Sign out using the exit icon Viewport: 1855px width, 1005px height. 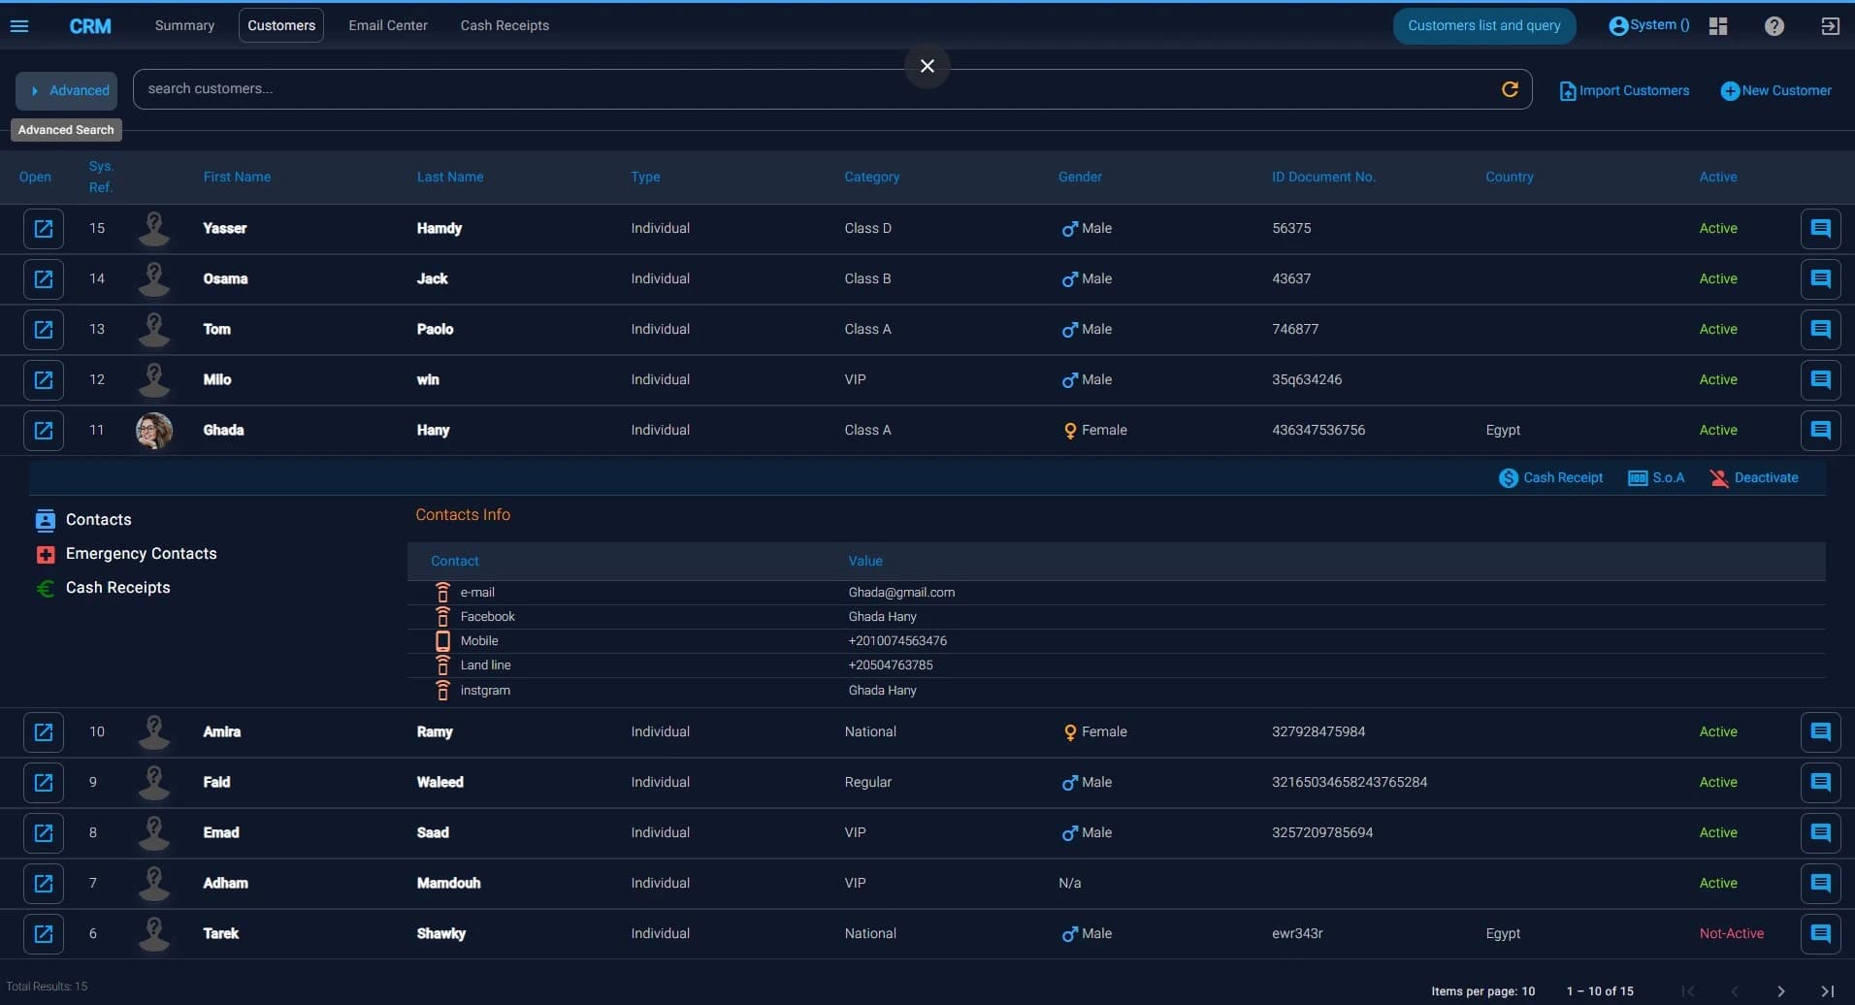coord(1832,25)
